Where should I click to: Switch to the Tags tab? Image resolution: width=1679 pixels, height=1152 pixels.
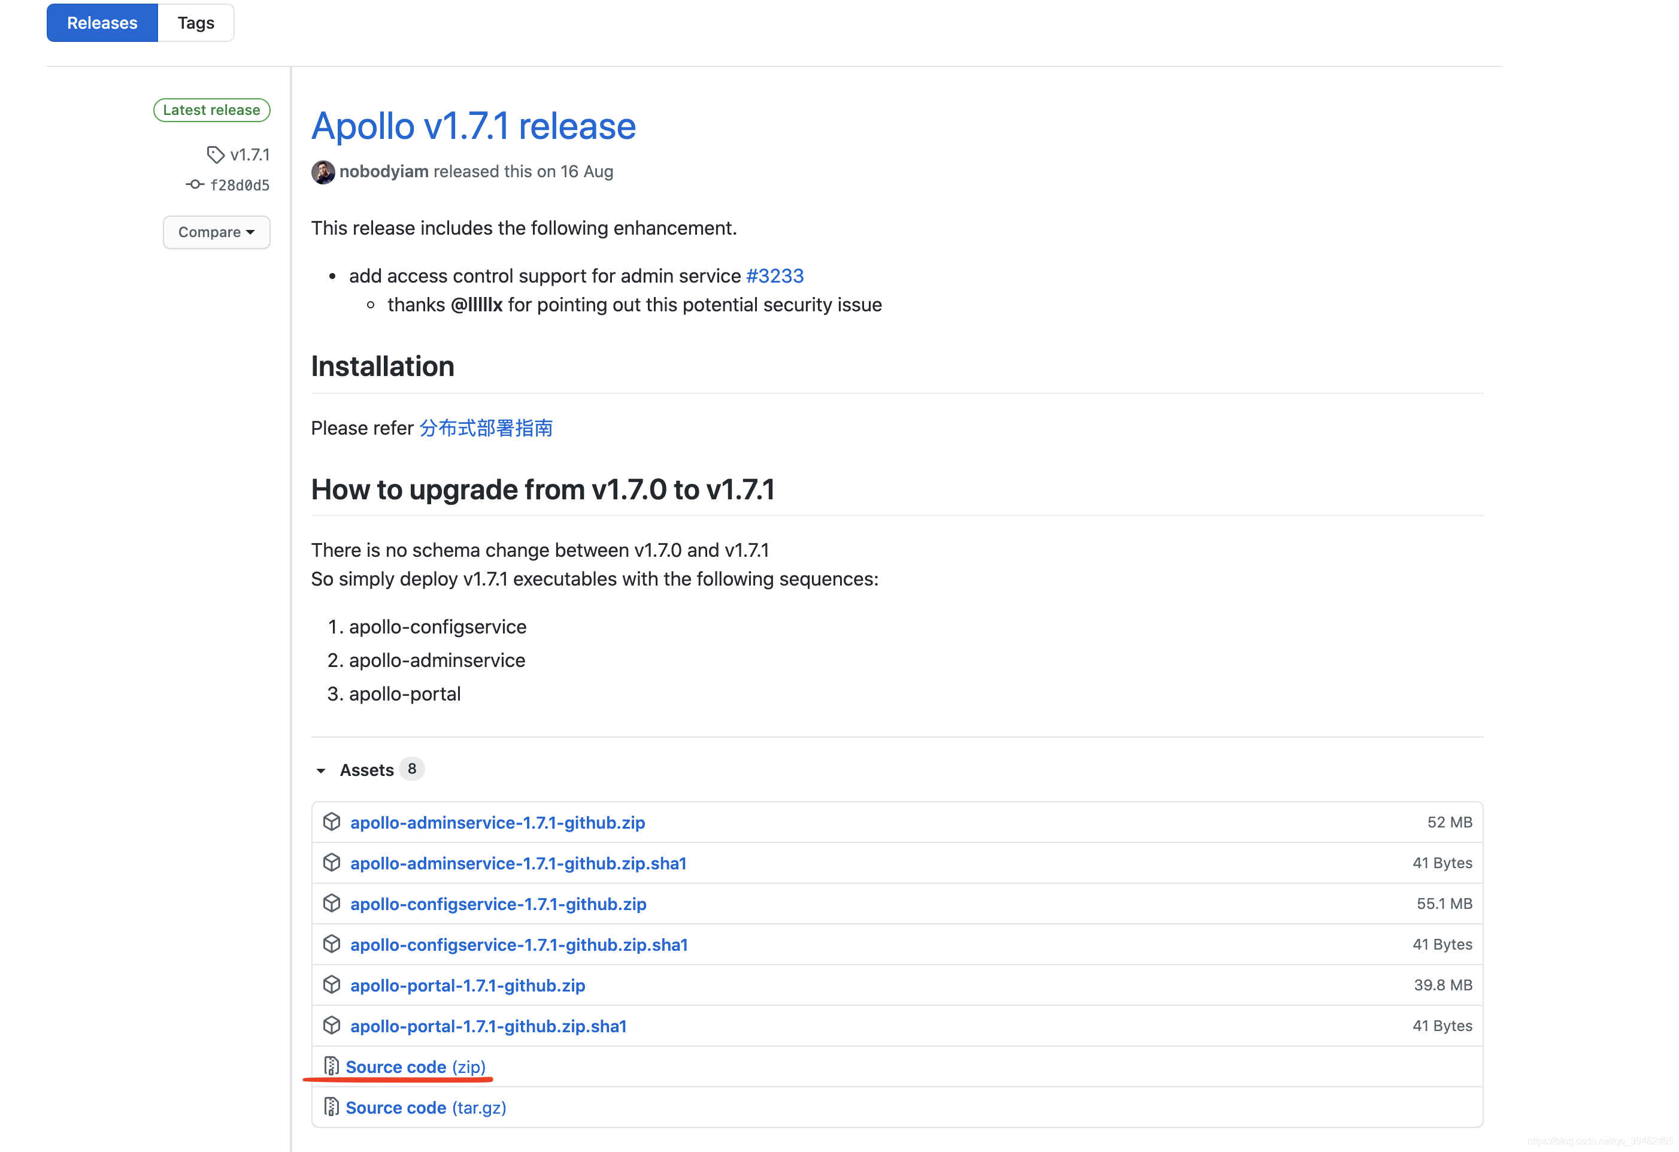pos(196,22)
